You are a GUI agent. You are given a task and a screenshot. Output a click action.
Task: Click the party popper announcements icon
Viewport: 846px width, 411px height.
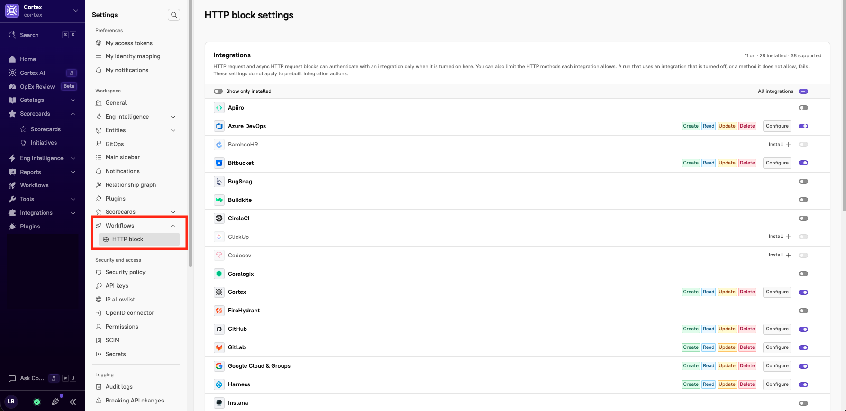tap(55, 402)
